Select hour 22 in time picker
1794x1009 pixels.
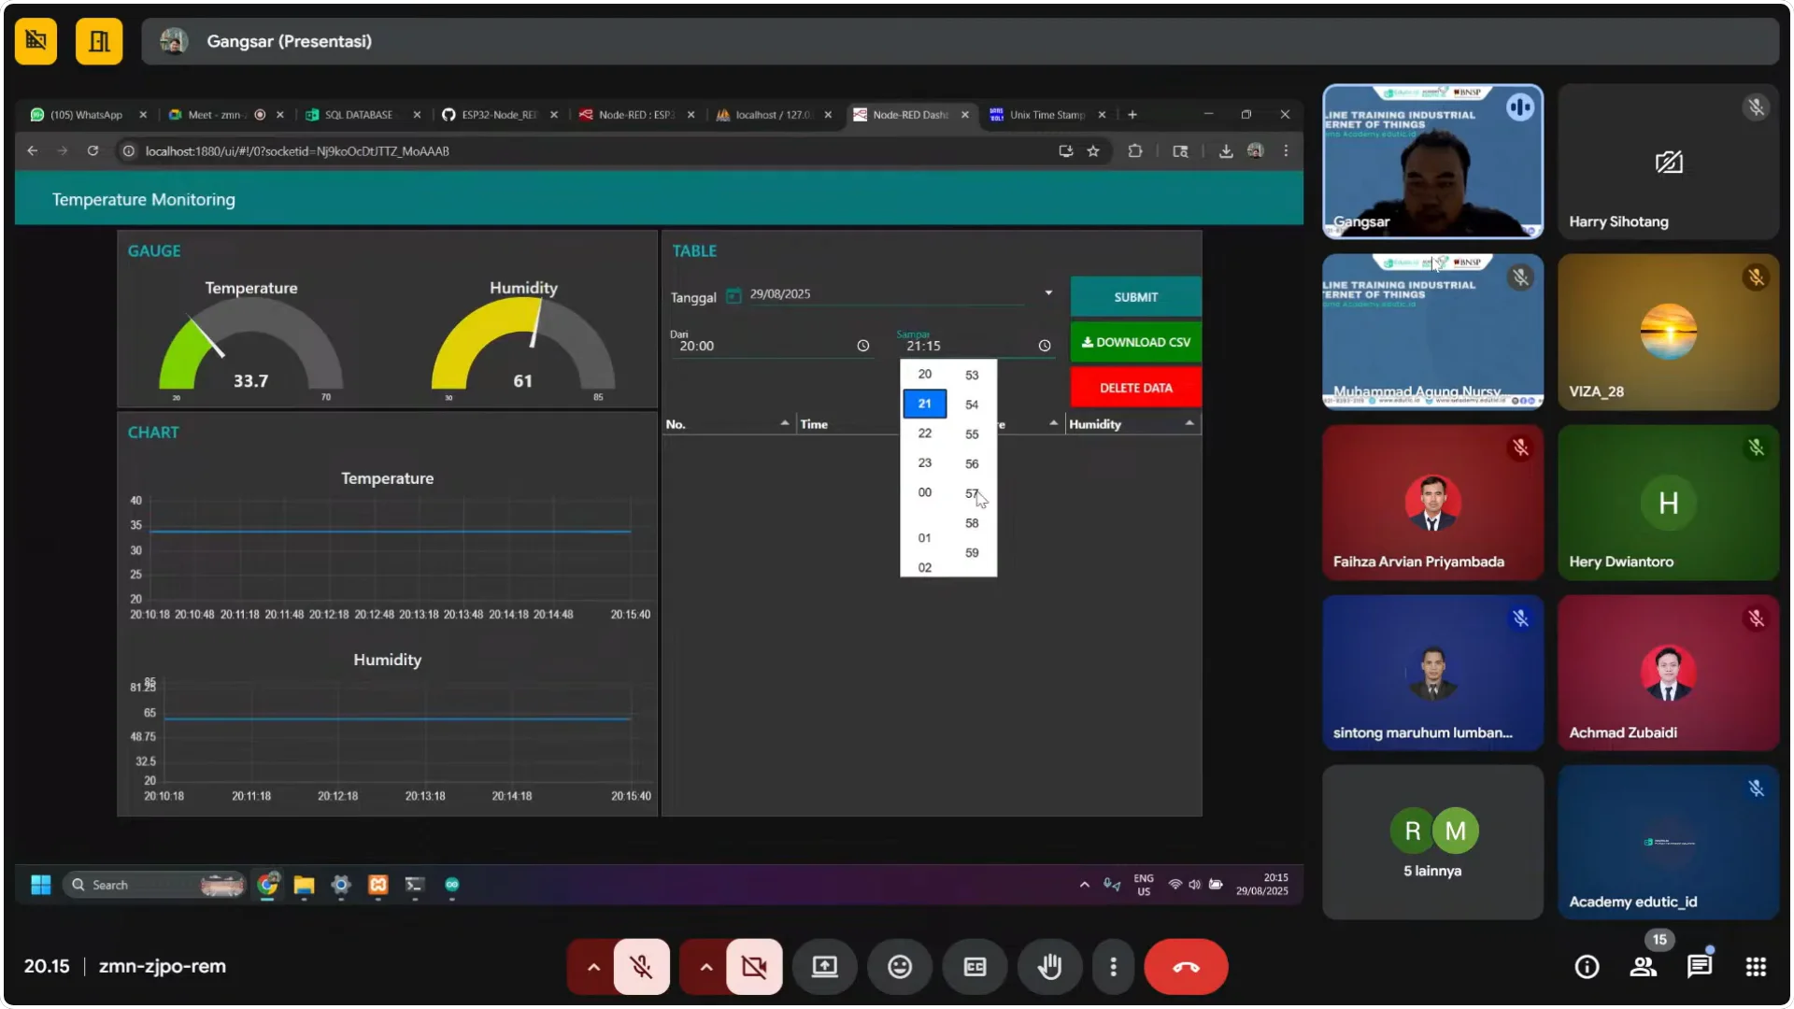924,433
